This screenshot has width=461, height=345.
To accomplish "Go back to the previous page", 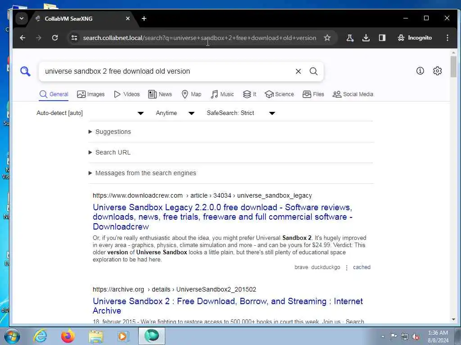I will pos(23,38).
